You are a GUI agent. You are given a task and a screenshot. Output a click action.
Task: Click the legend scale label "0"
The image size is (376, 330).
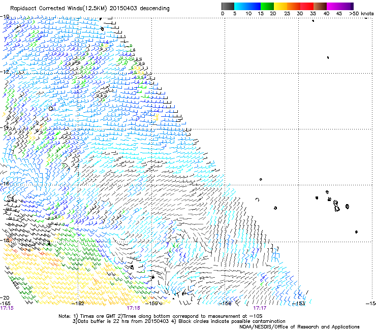223,14
